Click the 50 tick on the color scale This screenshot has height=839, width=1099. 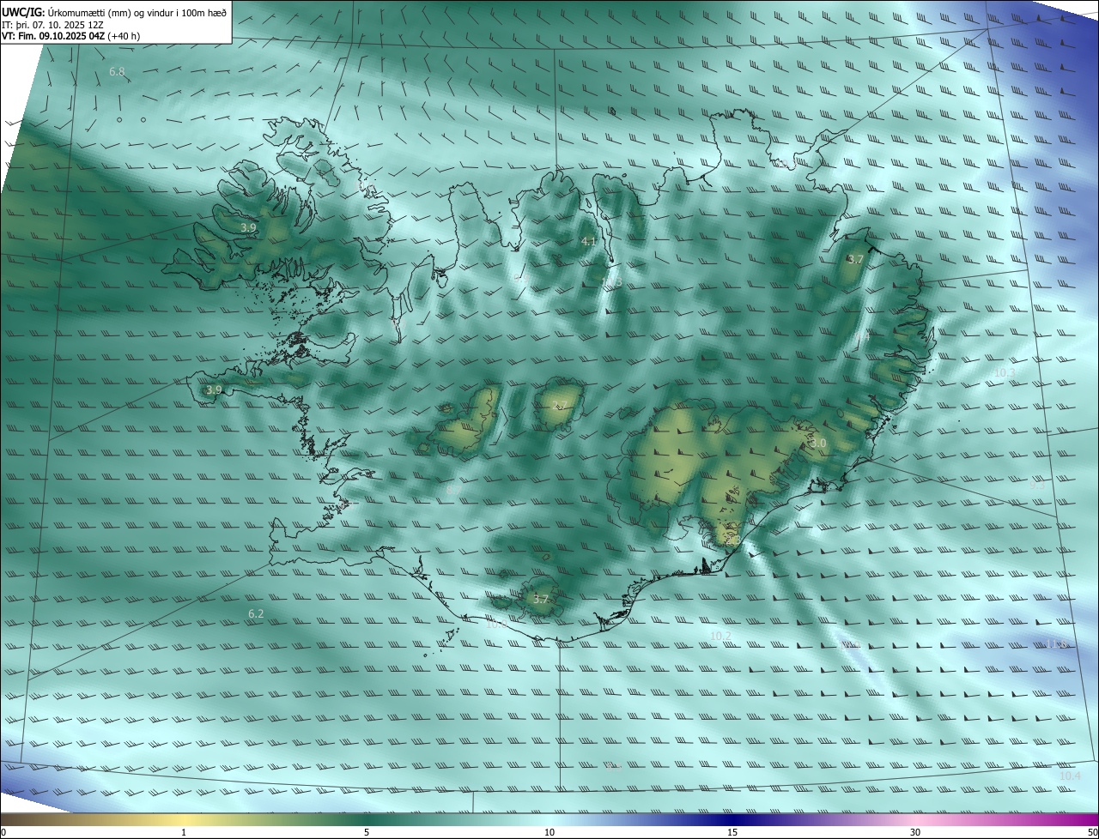pyautogui.click(x=1093, y=832)
